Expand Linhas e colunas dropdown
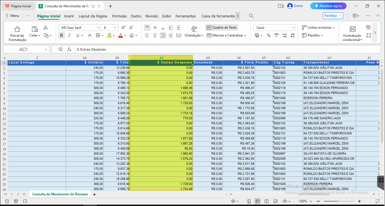Screen dimensions: 385x206 [334, 28]
